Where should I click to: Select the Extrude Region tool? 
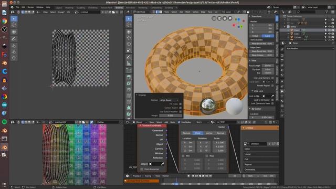[129, 77]
